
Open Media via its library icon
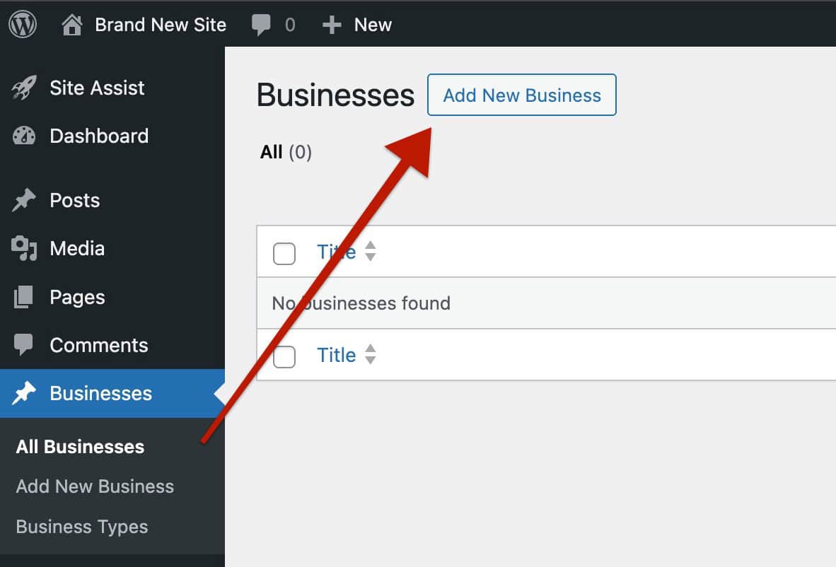23,247
